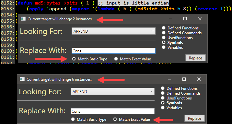Click Replace With field in the lower dialog
This screenshot has height=124, width=232.
(x=112, y=111)
